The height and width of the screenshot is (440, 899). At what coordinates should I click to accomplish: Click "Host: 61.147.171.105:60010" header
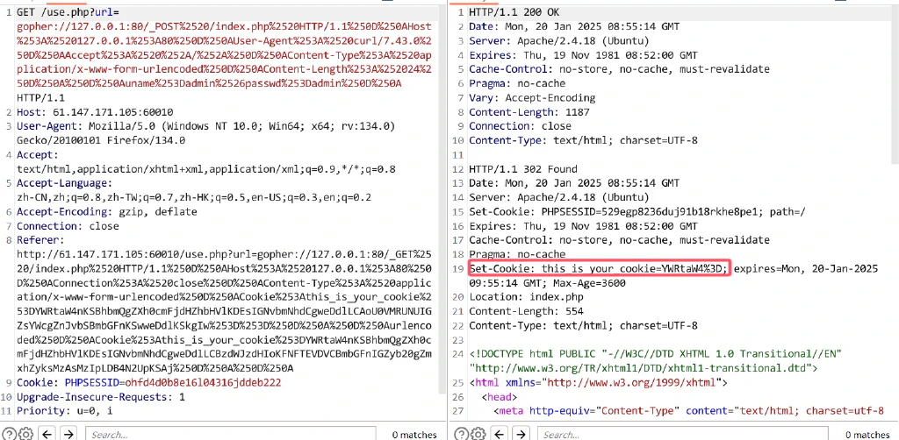(95, 112)
